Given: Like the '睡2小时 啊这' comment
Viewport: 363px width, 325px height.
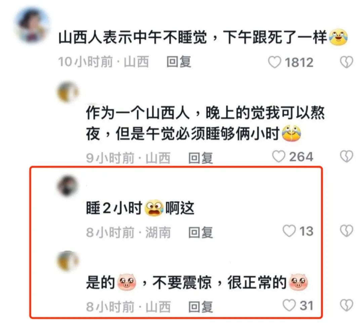Looking at the screenshot, I should coord(289,231).
